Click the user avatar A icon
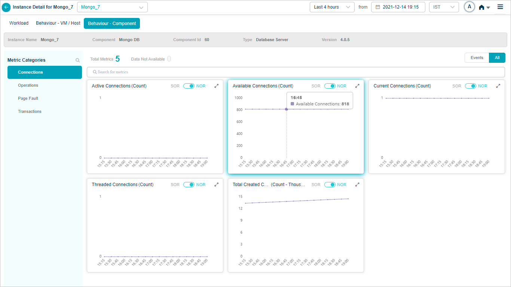The image size is (511, 287). (x=469, y=7)
